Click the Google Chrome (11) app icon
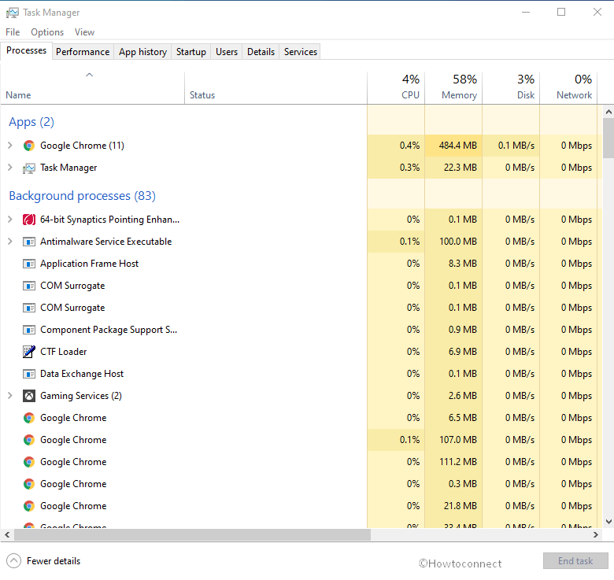Viewport: 614px width, 580px height. (29, 146)
